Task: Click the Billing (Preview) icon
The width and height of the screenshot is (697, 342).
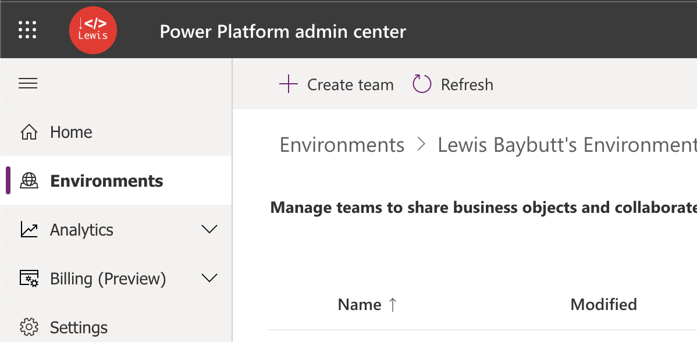Action: coord(29,279)
